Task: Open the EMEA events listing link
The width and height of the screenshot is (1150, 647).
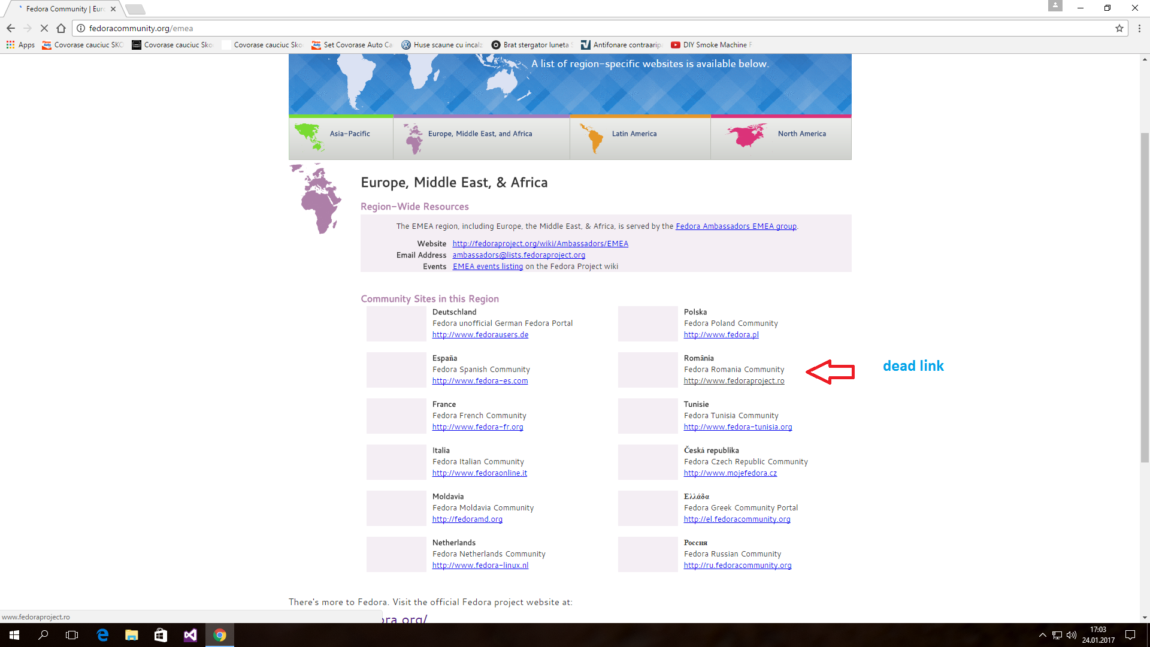Action: click(488, 267)
